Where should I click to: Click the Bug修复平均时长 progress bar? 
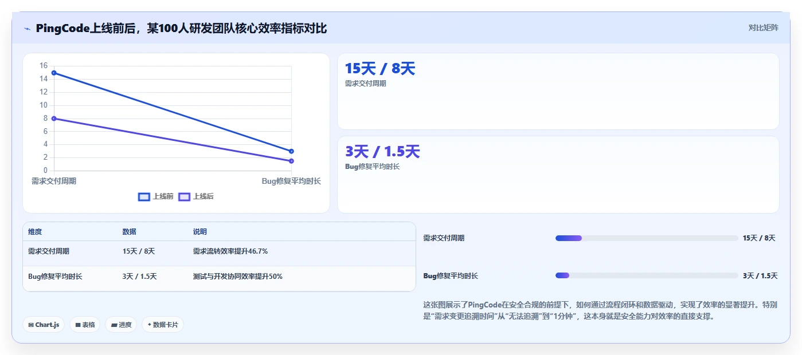coord(647,275)
